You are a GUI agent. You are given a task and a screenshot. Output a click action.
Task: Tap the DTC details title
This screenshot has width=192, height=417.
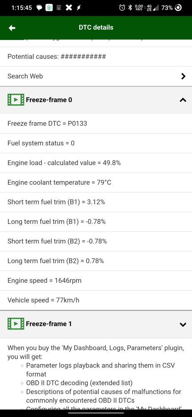pos(96,28)
